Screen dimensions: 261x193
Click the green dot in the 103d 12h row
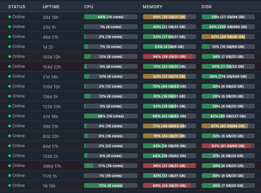click(10, 56)
